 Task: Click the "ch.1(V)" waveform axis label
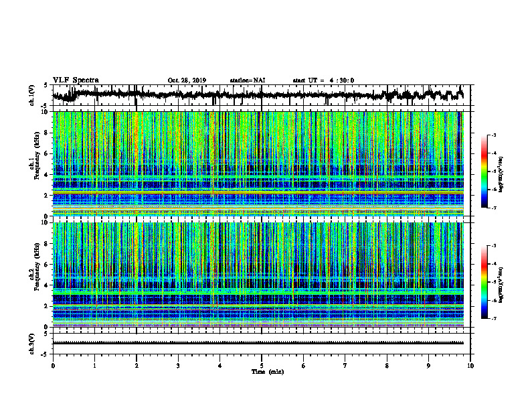point(32,95)
